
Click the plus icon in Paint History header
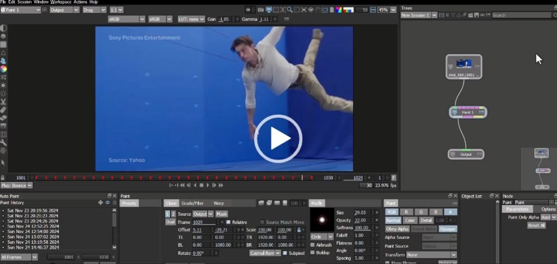pyautogui.click(x=101, y=202)
